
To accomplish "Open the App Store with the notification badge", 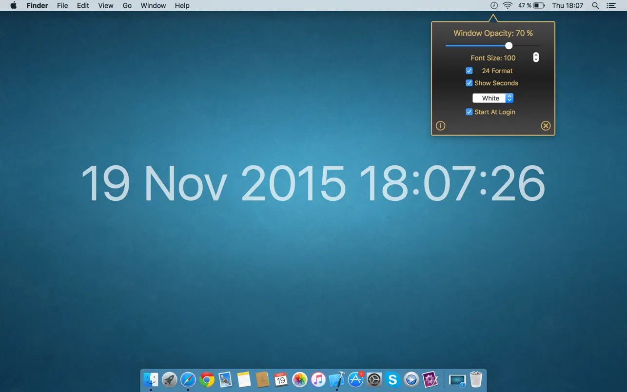I will [x=355, y=379].
